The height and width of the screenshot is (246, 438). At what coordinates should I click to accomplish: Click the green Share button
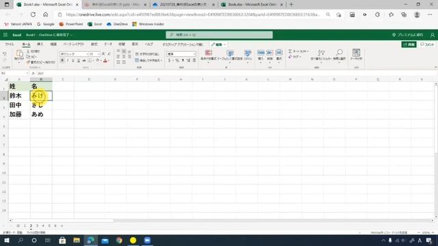pyautogui.click(x=409, y=44)
